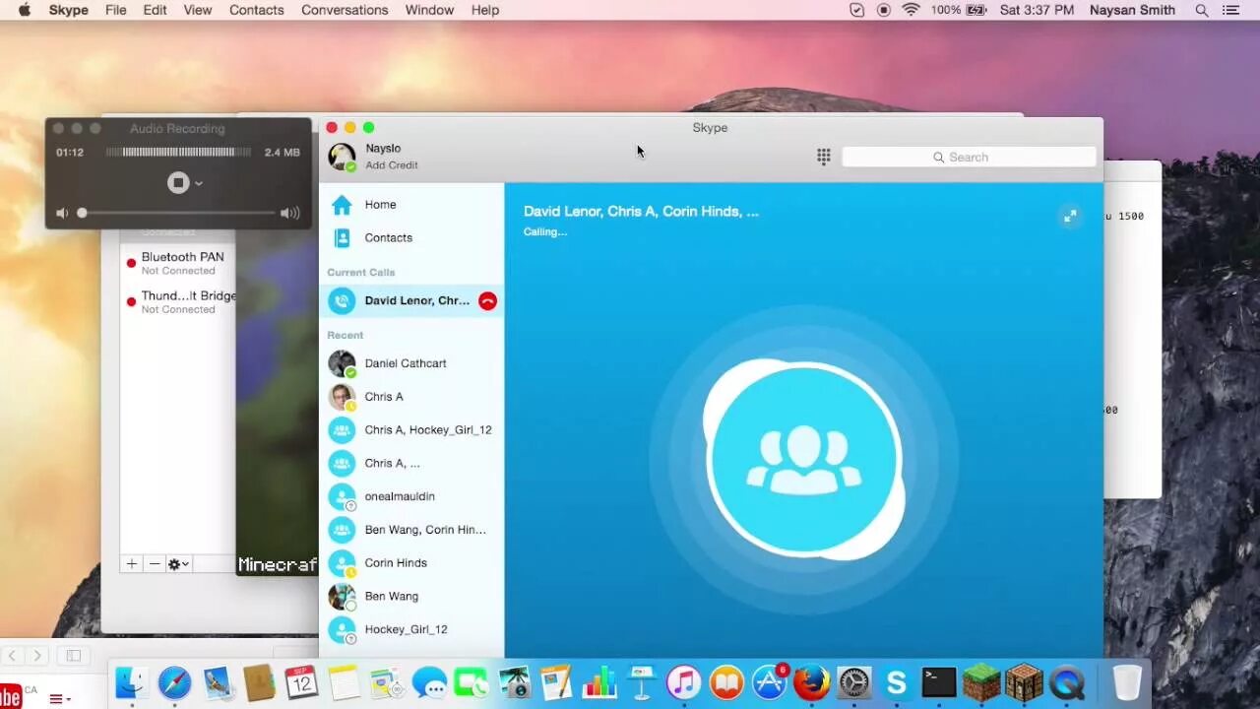
Task: Launch Firefox from the Dock
Action: click(811, 682)
